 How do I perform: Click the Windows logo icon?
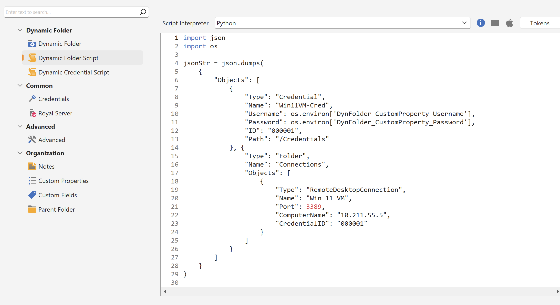coord(495,23)
